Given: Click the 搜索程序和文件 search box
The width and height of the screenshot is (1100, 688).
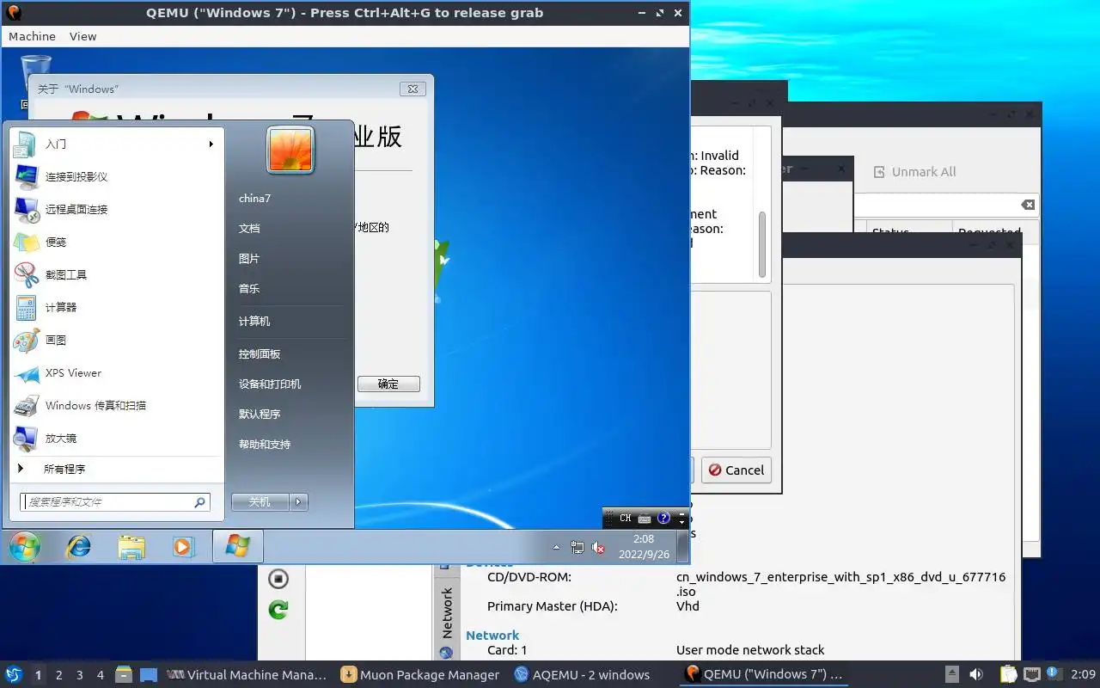Looking at the screenshot, I should click(115, 501).
